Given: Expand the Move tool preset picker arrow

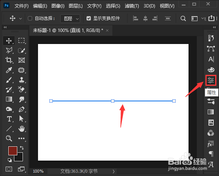Looking at the screenshot, I should 20,18.
